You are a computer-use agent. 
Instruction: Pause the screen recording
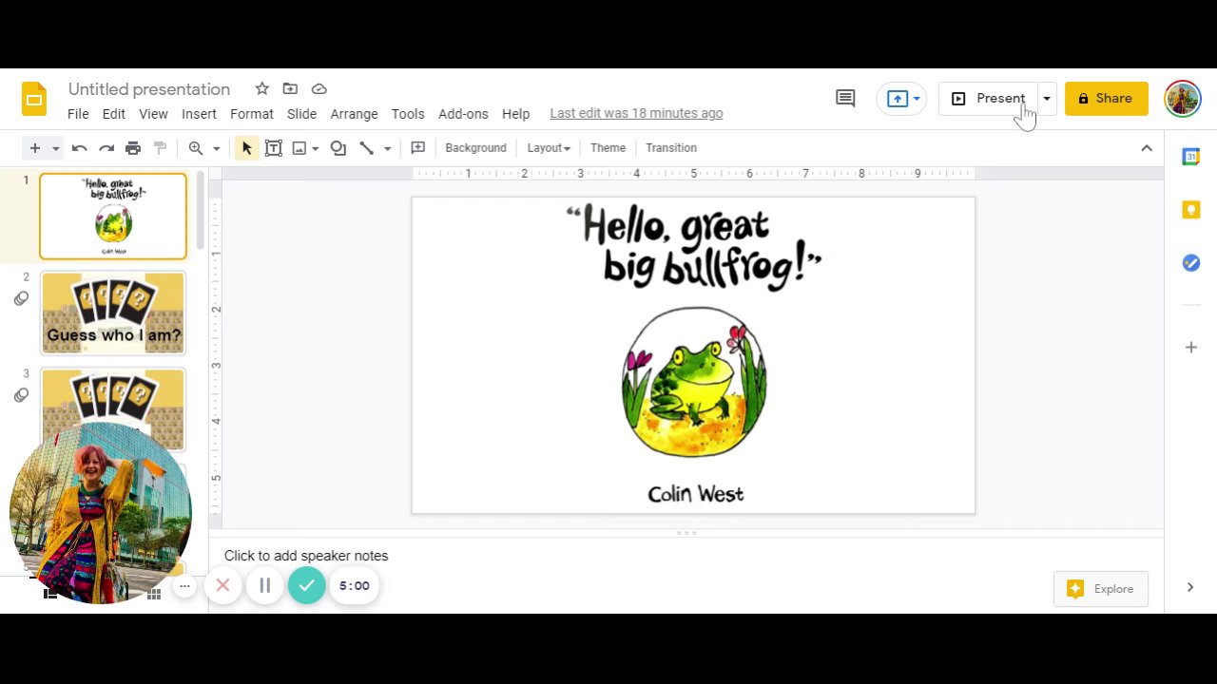(264, 586)
